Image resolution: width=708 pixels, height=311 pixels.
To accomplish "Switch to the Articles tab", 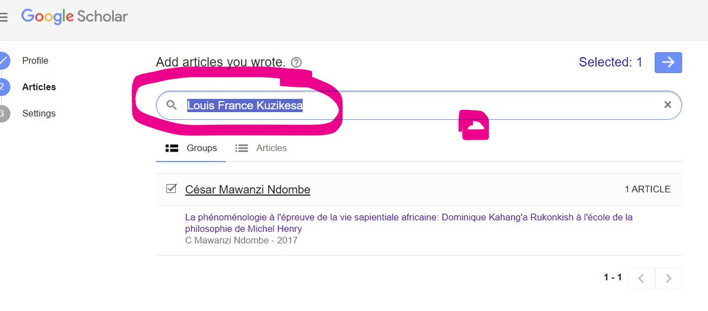I will click(261, 148).
